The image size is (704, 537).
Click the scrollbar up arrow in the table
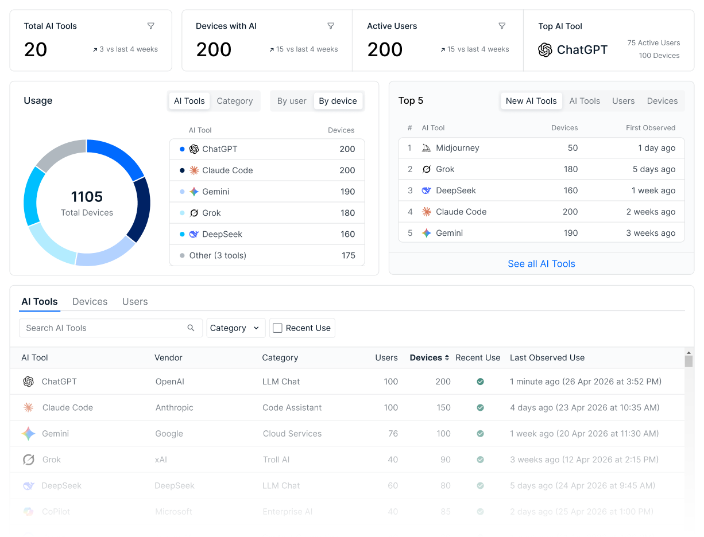(689, 352)
